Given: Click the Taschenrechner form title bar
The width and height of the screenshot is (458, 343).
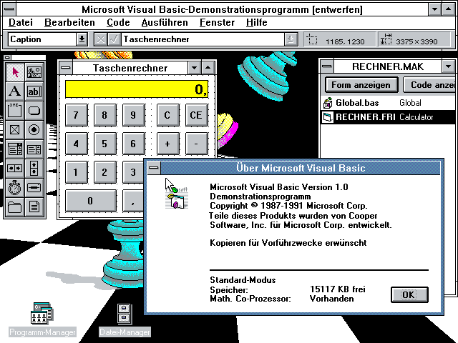Looking at the screenshot, I should [x=130, y=68].
